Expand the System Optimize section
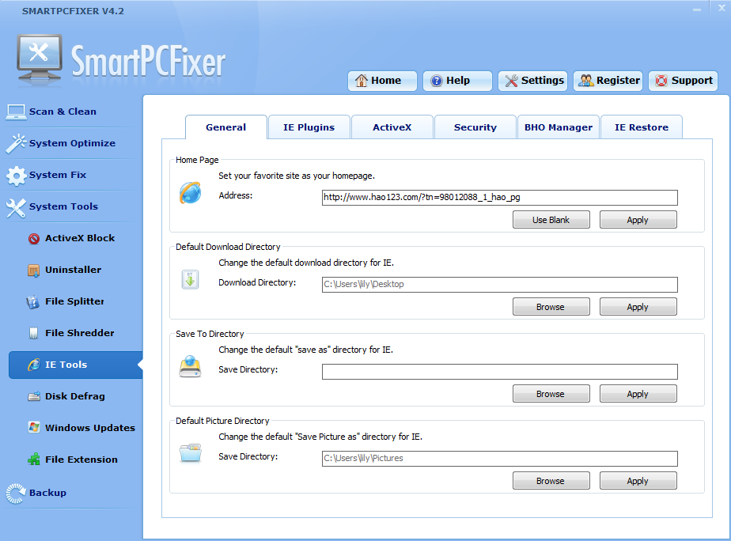The height and width of the screenshot is (541, 731). (71, 143)
